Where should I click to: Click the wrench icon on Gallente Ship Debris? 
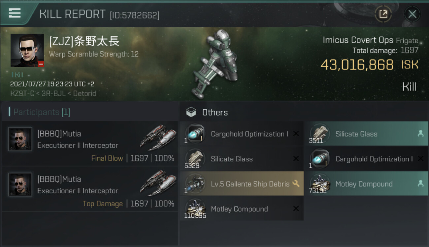click(x=296, y=184)
